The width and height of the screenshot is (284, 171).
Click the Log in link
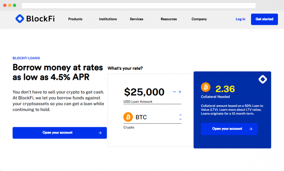240,19
